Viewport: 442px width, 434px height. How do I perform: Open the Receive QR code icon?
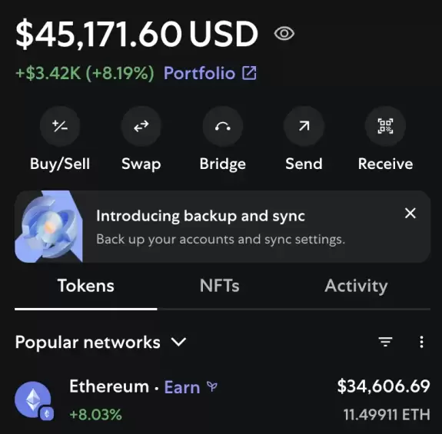tap(385, 126)
